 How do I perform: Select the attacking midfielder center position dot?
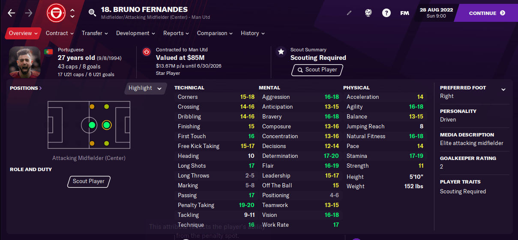pos(107,125)
